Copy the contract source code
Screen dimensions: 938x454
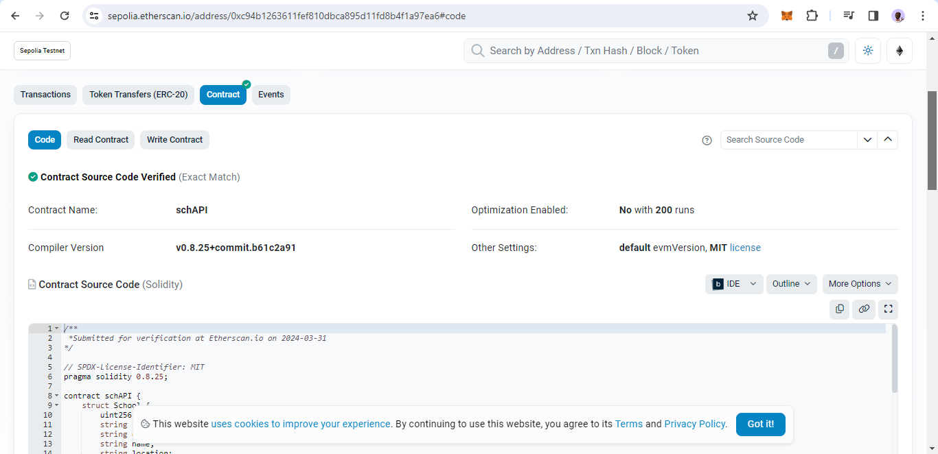pos(840,309)
